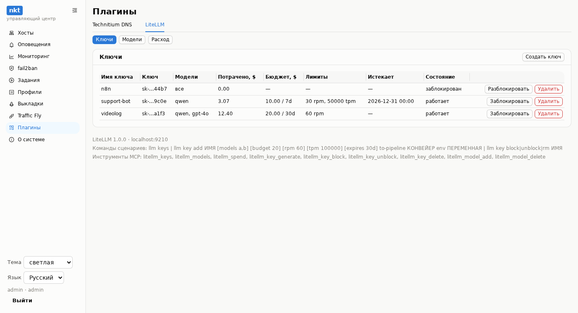The height and width of the screenshot is (313, 578).
Task: Delete the n8n key
Action: coord(549,89)
